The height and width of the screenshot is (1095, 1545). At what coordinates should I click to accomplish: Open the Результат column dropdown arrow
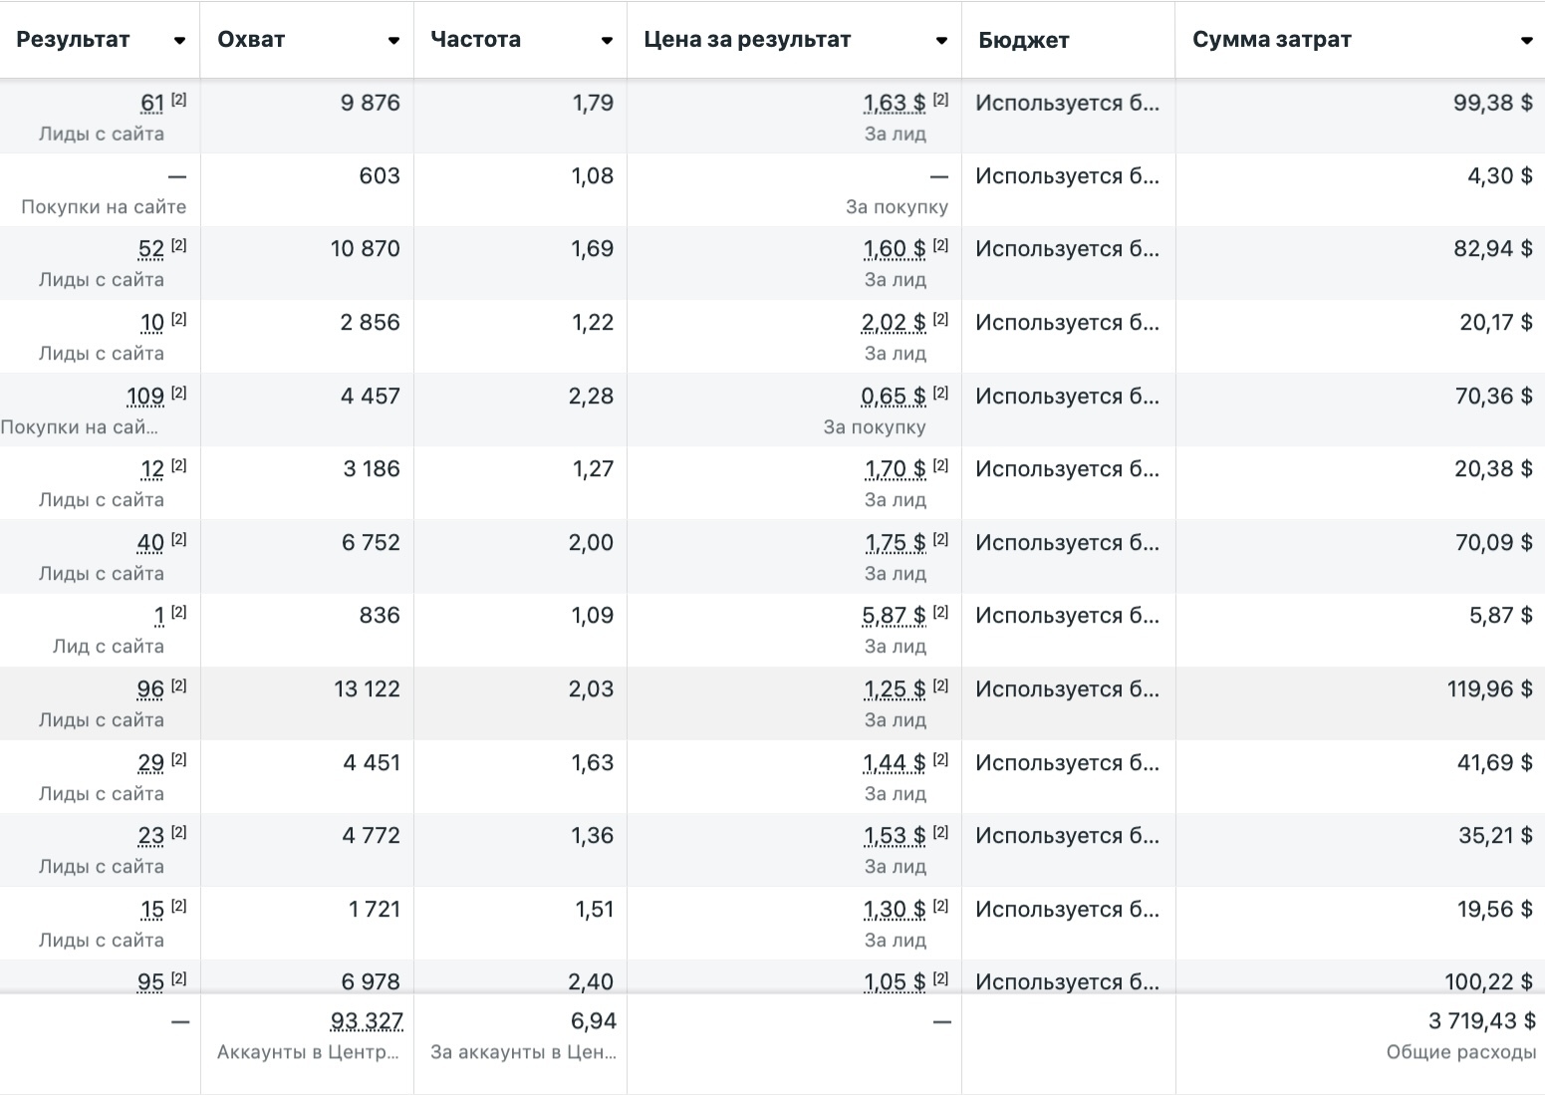[179, 41]
